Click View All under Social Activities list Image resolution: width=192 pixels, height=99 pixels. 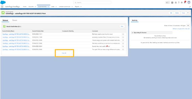coord(64,53)
